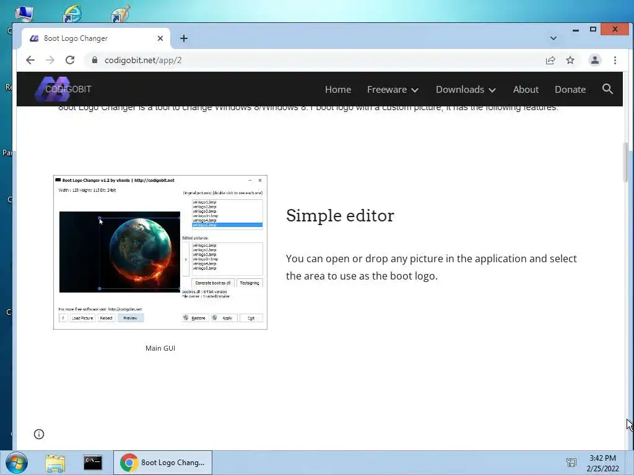Share this page icon in address bar
634x475 pixels.
[x=550, y=60]
